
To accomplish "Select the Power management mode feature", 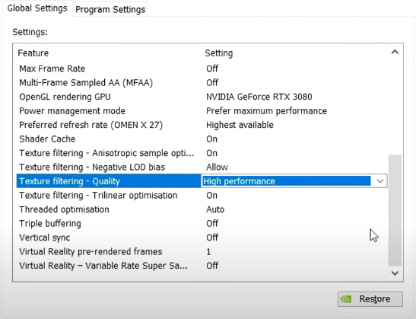I will [x=72, y=110].
